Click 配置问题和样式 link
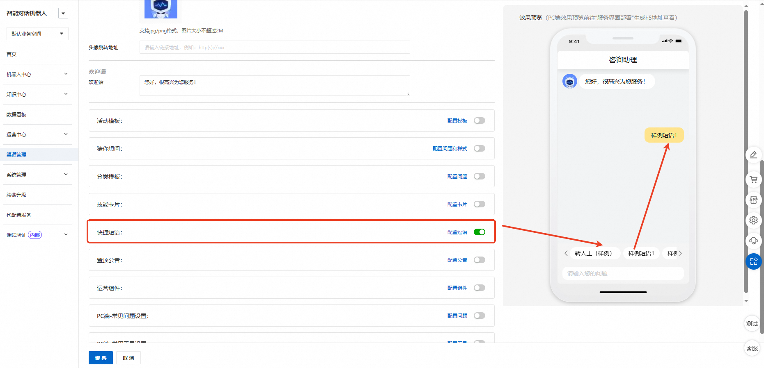Screen dimensions: 764x368 coord(450,148)
